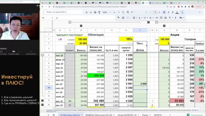206x116 pixels.
Task: Open the vertical align dropdown
Action: pyautogui.click(x=140, y=18)
